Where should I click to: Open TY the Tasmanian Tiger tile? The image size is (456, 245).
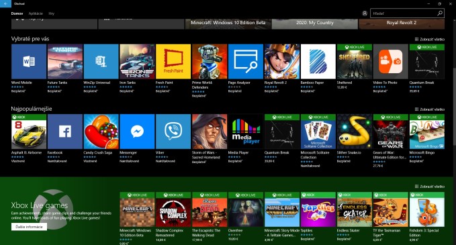click(391, 209)
